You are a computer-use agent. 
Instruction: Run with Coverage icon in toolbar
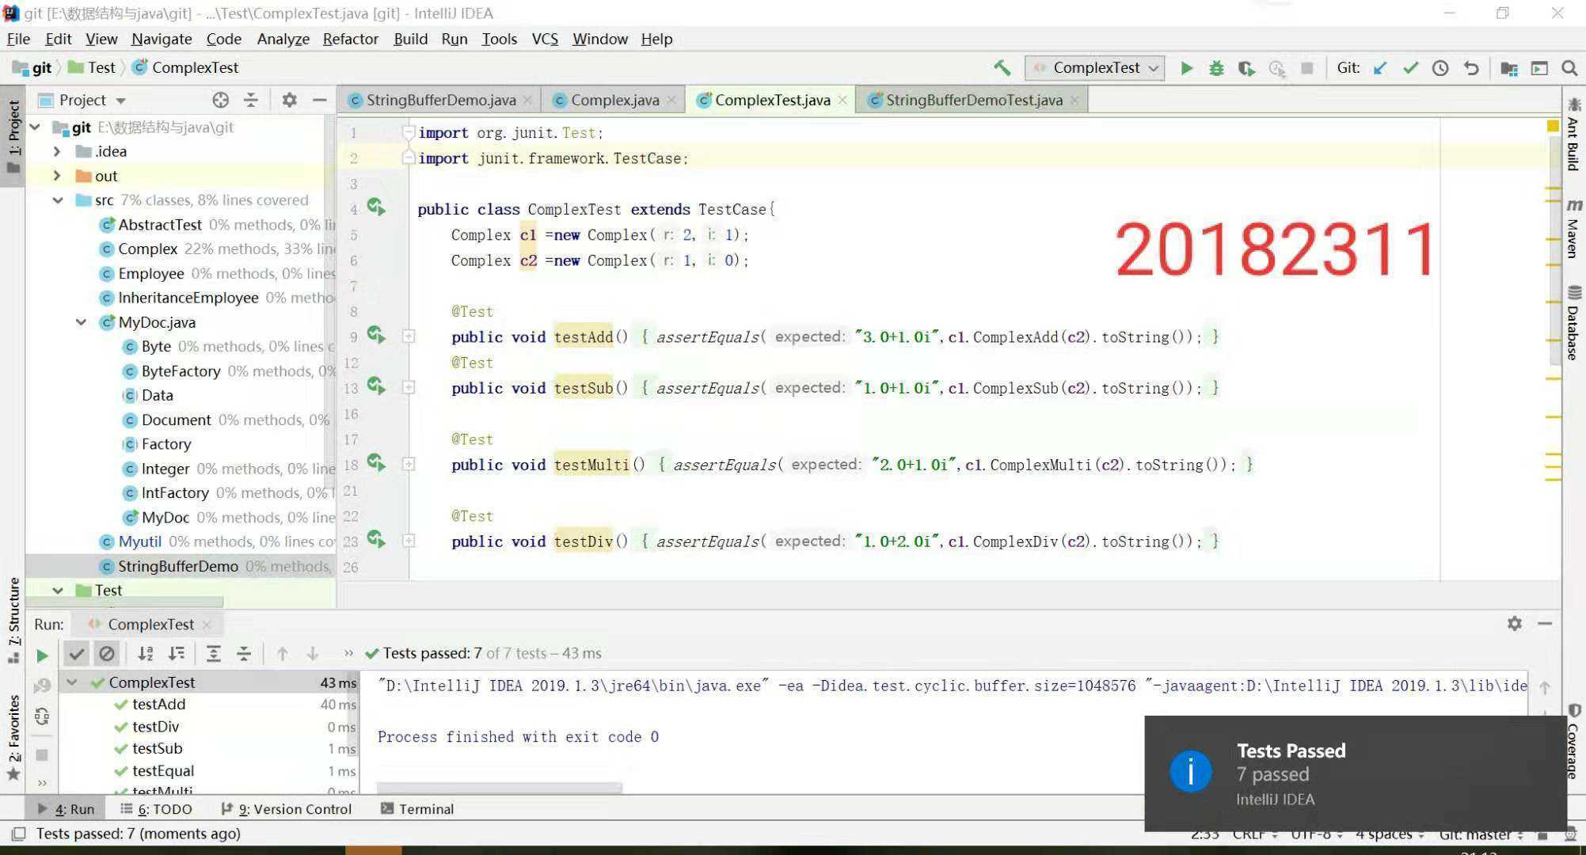point(1246,69)
